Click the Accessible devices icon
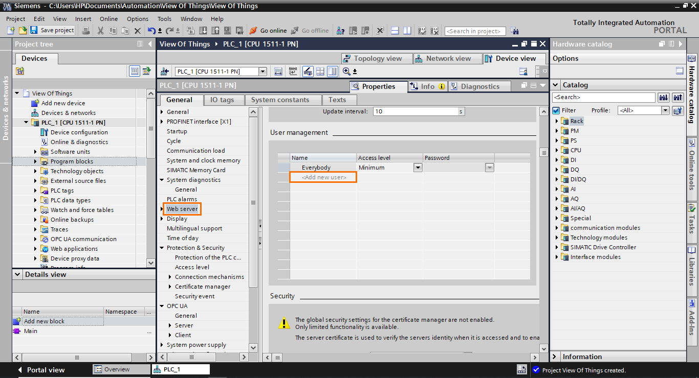Image resolution: width=699 pixels, height=378 pixels. click(341, 31)
